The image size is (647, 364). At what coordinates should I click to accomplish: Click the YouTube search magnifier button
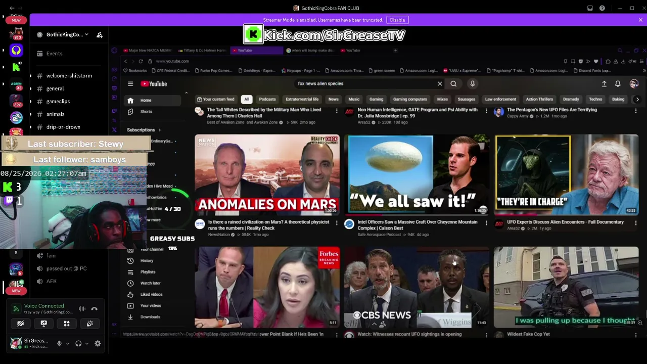pos(453,84)
